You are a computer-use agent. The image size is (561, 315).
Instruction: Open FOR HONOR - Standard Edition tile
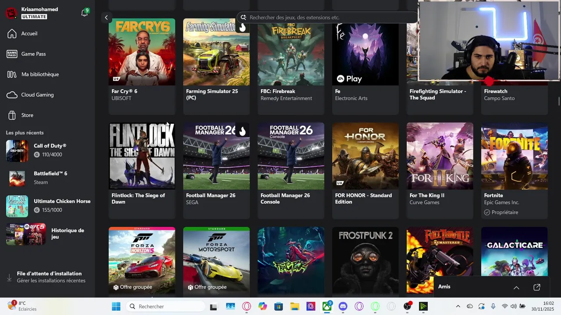click(x=366, y=171)
